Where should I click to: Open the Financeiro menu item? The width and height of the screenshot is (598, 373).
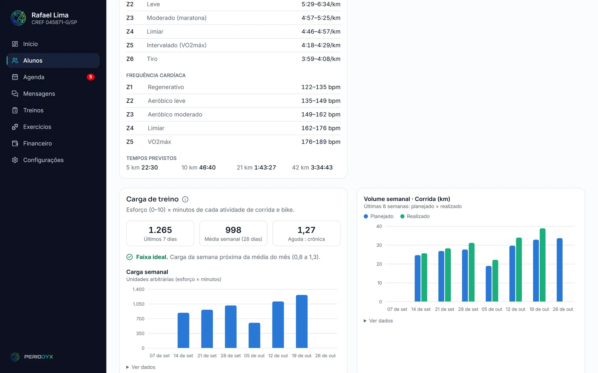point(53,144)
